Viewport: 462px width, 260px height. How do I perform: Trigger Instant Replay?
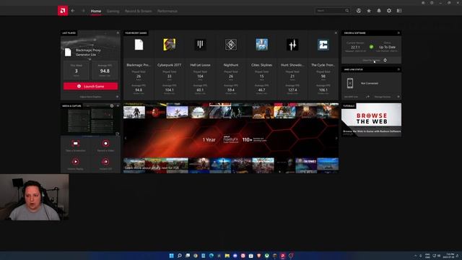[x=76, y=164]
